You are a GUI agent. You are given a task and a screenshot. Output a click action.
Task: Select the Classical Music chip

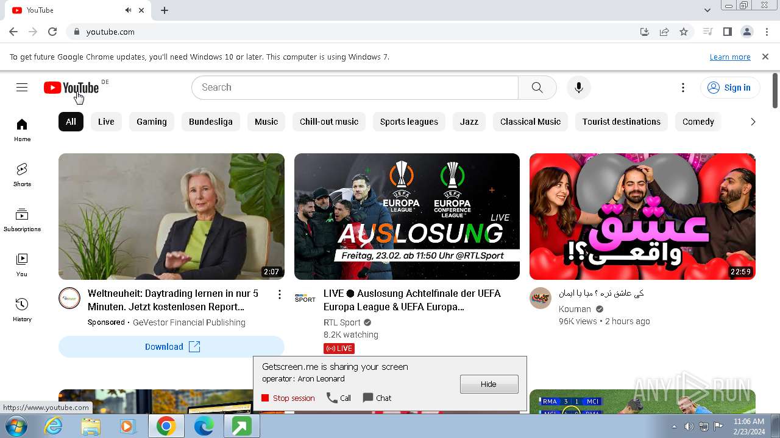530,122
